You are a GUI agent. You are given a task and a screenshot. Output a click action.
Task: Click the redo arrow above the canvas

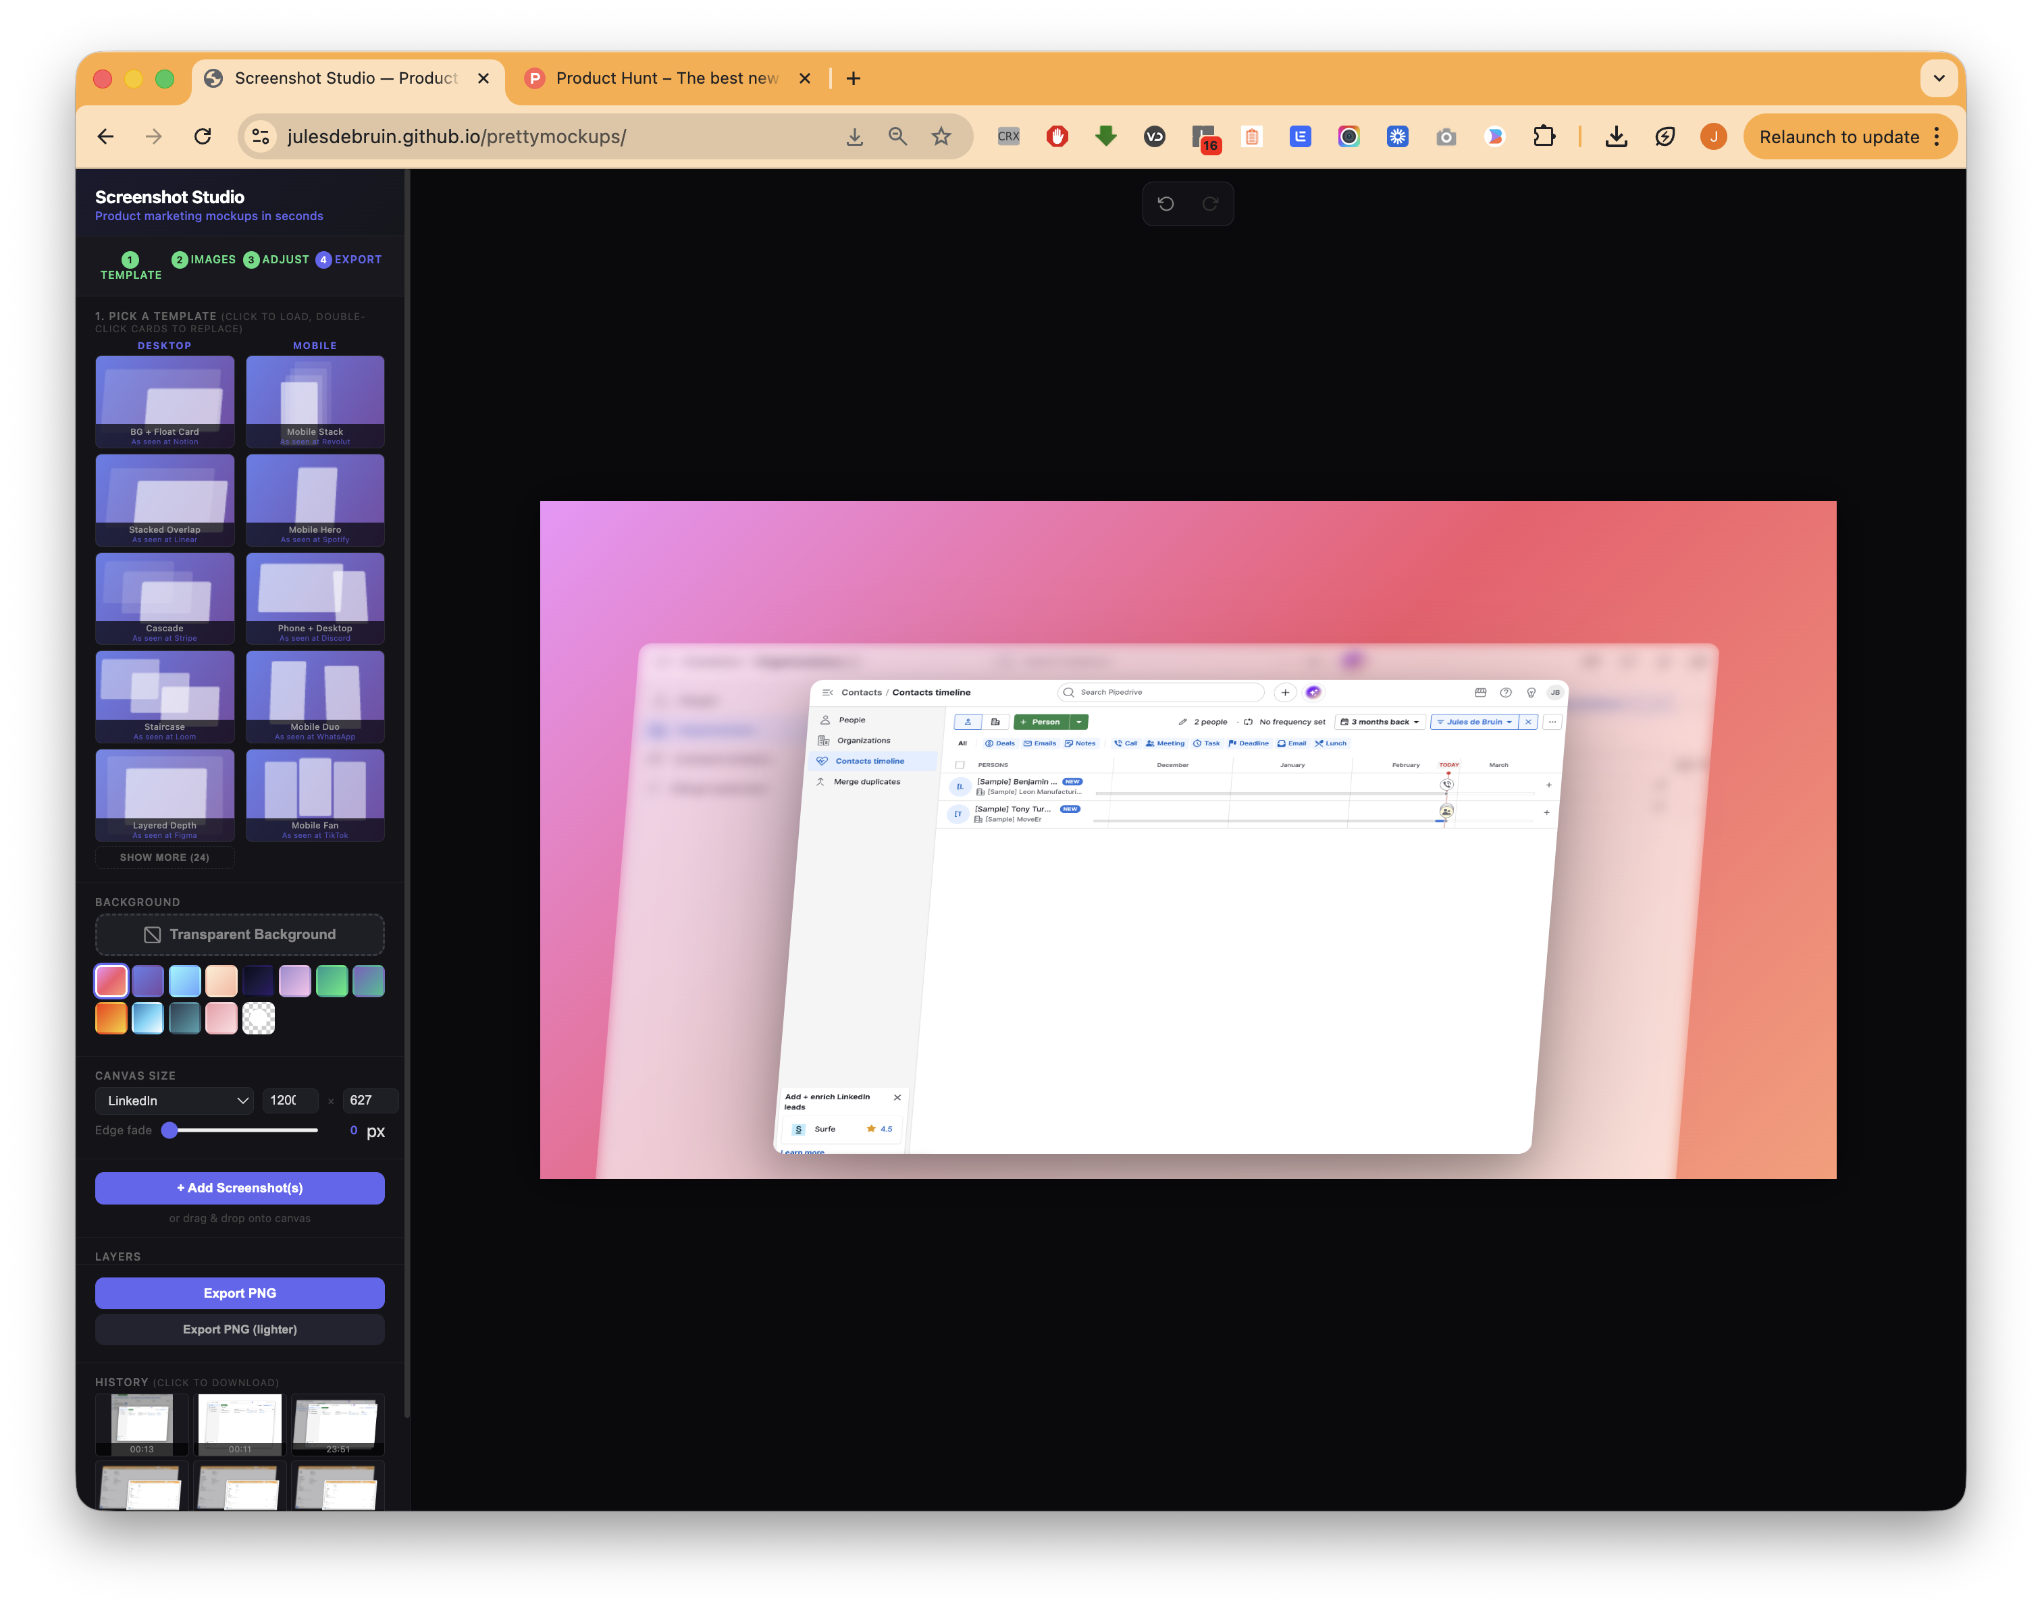click(x=1210, y=204)
